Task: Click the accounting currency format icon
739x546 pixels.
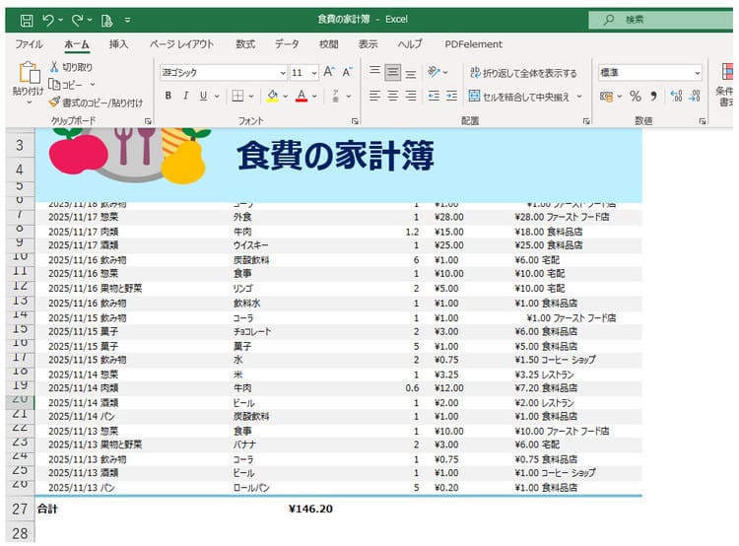Action: [x=607, y=97]
